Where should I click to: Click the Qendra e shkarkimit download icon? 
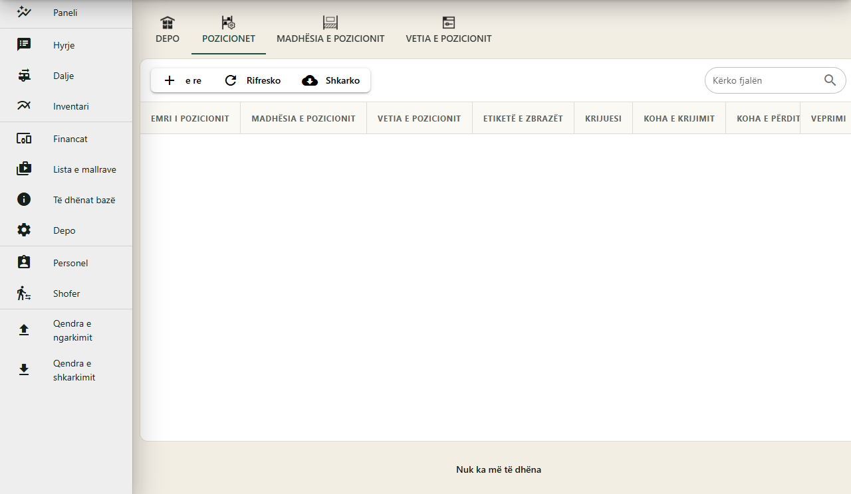24,370
